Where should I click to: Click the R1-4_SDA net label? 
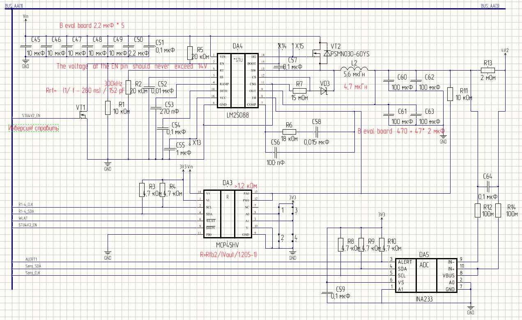click(27, 211)
